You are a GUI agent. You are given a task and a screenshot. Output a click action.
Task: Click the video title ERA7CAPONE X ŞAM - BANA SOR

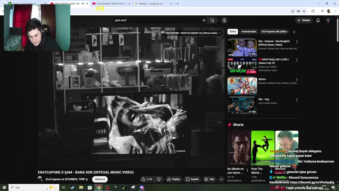click(x=86, y=172)
